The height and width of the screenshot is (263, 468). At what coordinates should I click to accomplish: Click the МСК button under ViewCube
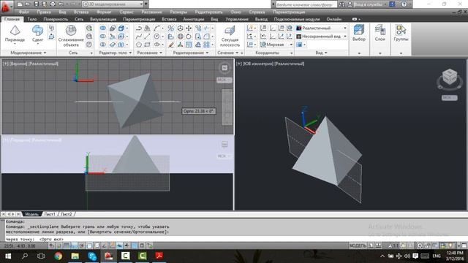(450, 98)
